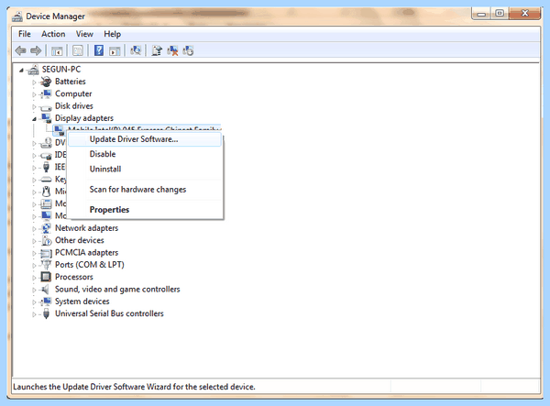This screenshot has width=550, height=406.
Task: Click the Processors category icon
Action: point(46,277)
